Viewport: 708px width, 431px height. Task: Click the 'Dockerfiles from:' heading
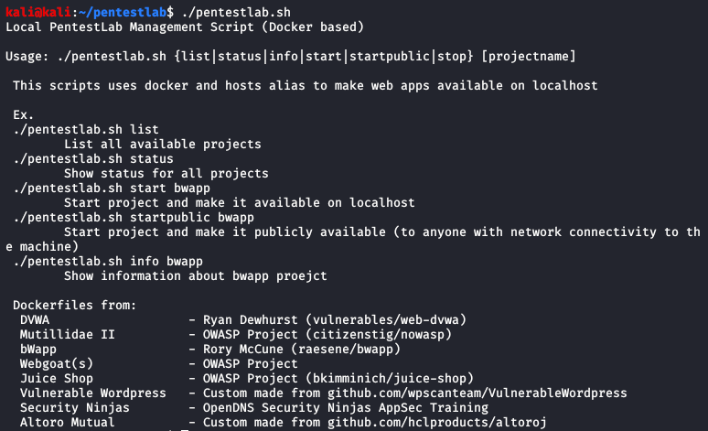point(74,306)
